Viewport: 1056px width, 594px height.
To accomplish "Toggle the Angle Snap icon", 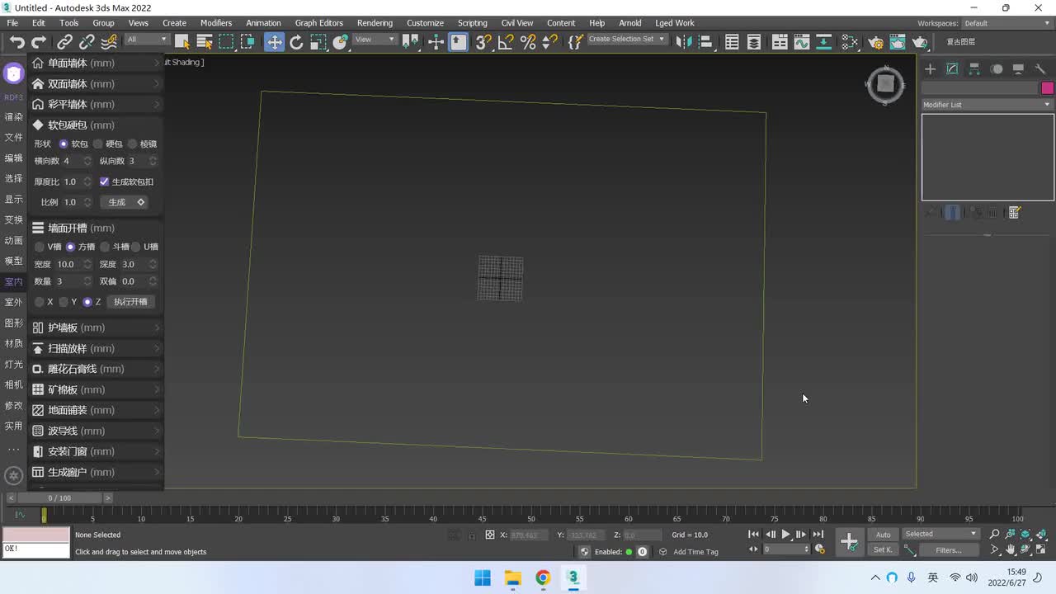I will (506, 42).
